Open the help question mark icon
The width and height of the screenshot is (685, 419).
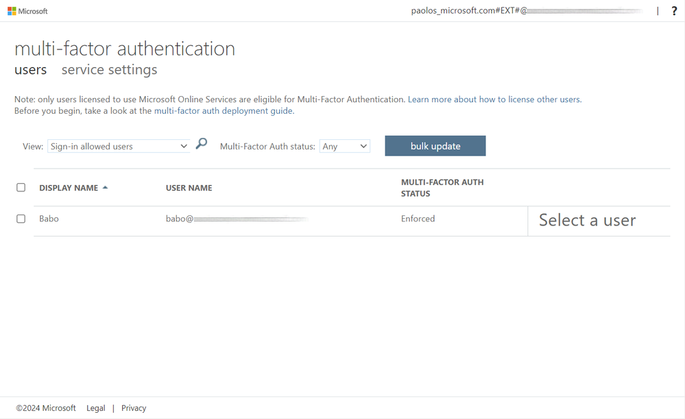674,11
